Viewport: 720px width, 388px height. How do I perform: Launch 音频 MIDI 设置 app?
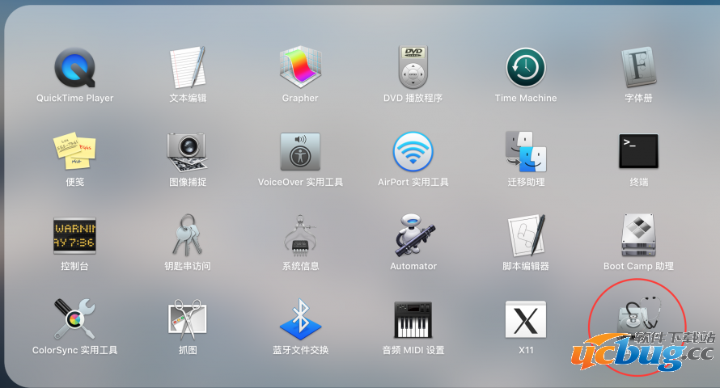[413, 319]
